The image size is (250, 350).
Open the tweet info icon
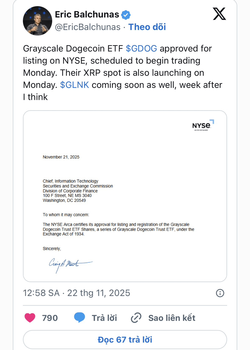click(220, 293)
